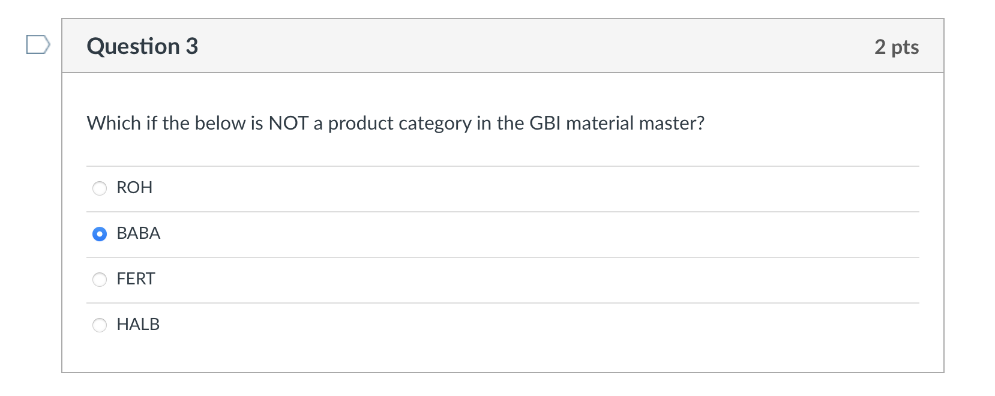Click the flag marker icon beside Question 3

click(38, 43)
